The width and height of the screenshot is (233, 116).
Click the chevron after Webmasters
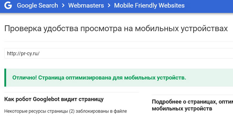click(x=109, y=6)
